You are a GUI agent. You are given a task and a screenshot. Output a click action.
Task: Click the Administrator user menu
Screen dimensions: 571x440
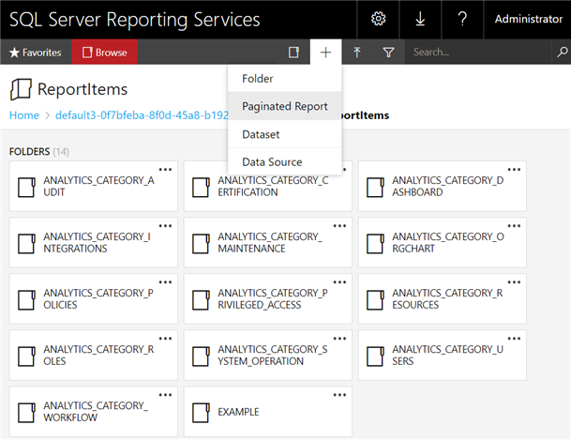coord(528,19)
